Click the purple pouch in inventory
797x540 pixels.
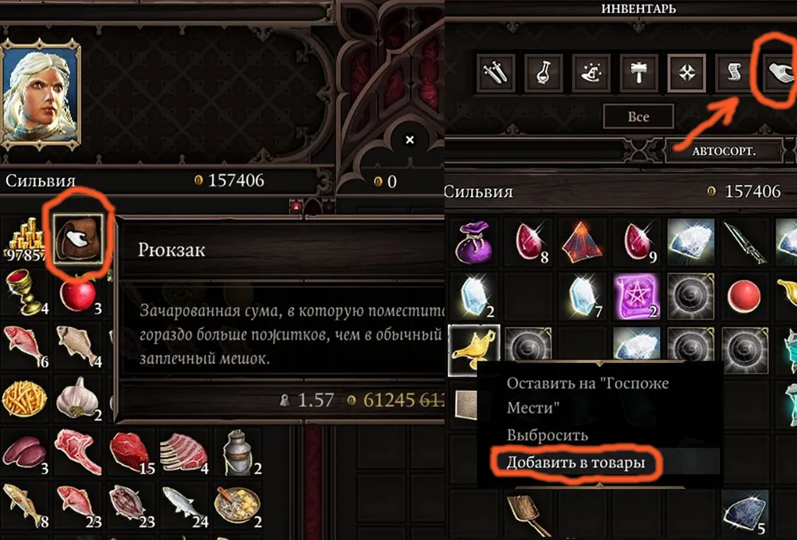pos(473,243)
